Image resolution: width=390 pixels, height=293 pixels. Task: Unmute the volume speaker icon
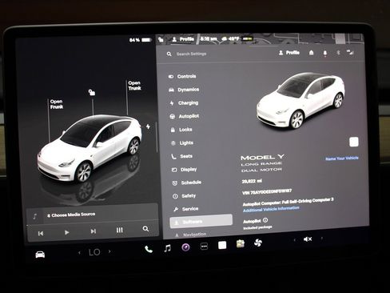tap(308, 239)
